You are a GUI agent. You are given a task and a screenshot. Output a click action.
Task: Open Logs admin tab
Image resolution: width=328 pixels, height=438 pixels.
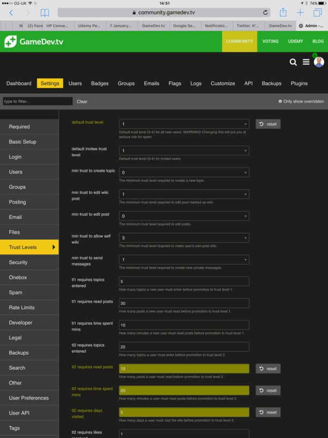[196, 83]
